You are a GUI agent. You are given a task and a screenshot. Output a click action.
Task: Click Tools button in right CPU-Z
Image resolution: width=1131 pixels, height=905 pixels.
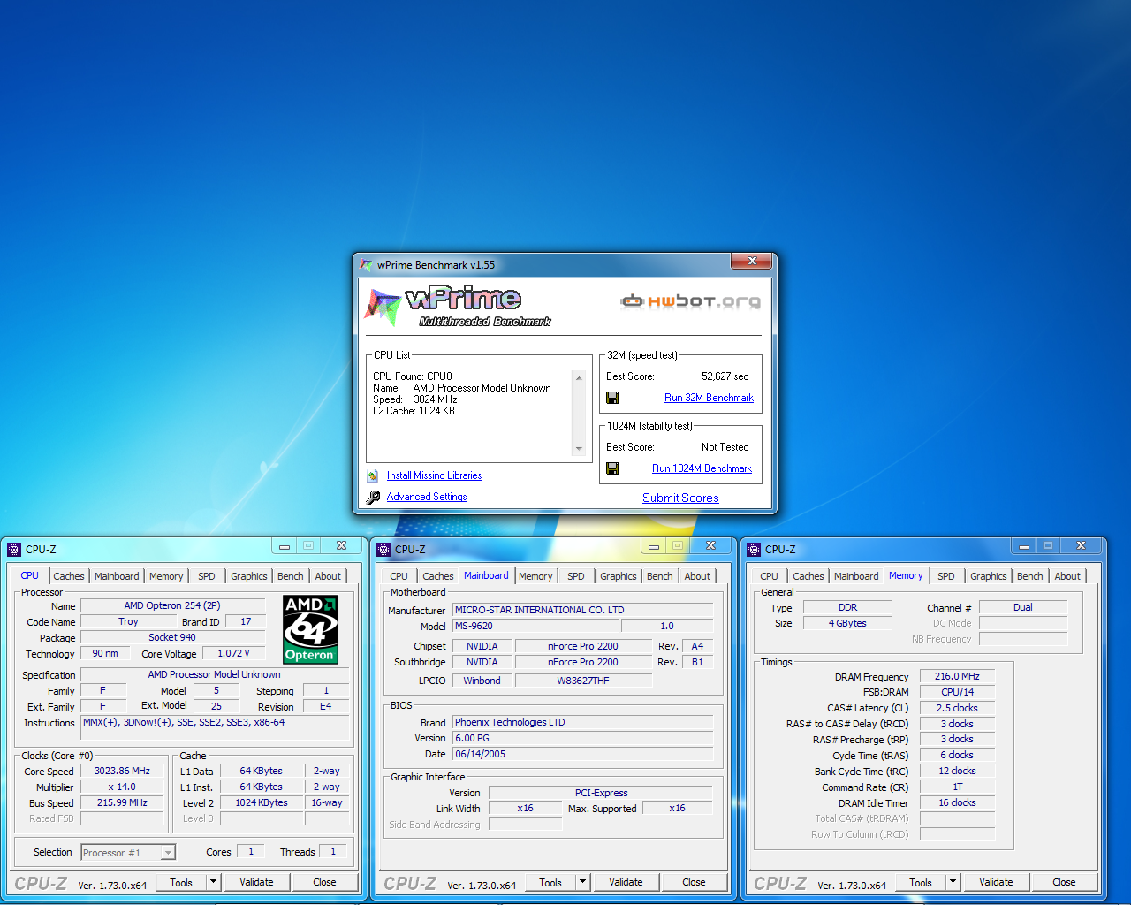point(921,882)
